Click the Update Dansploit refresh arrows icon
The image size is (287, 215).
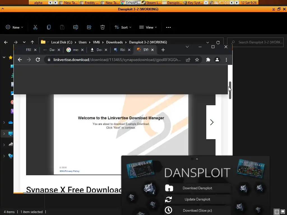168,199
